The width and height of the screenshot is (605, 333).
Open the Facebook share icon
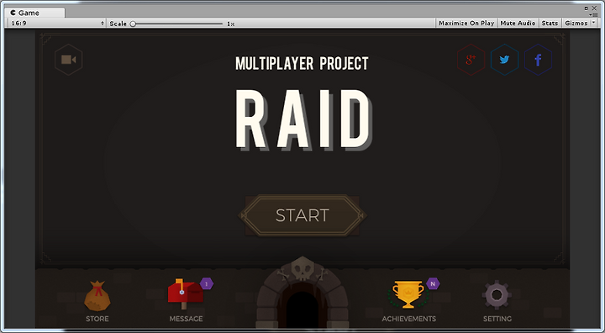538,60
